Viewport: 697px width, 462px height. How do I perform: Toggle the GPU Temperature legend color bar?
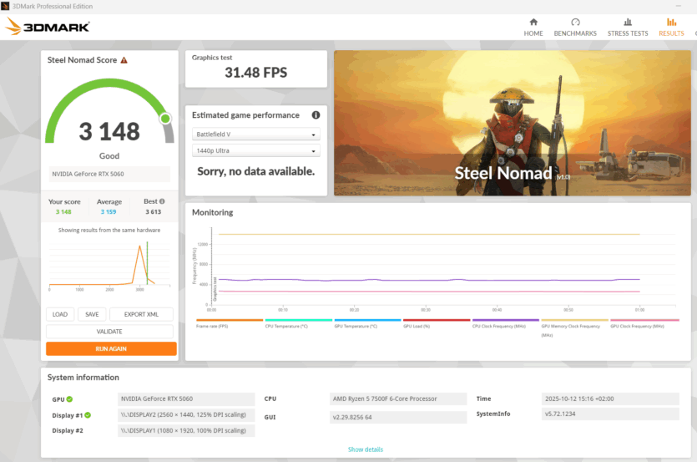pyautogui.click(x=367, y=320)
